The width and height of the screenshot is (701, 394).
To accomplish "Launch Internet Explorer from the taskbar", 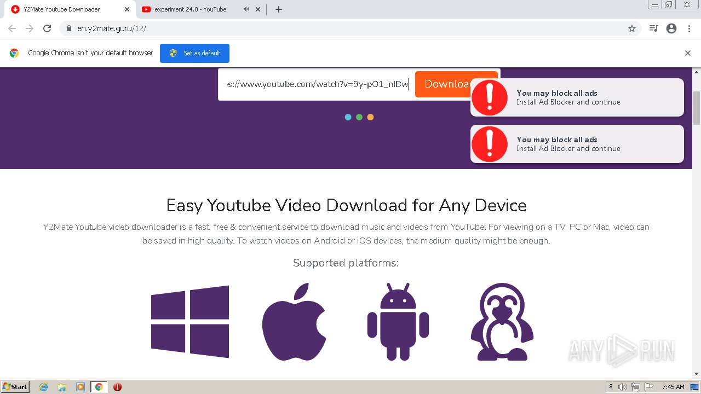I will pyautogui.click(x=44, y=387).
